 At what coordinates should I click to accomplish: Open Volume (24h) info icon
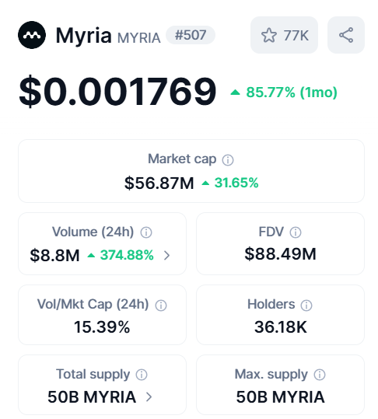pyautogui.click(x=146, y=232)
